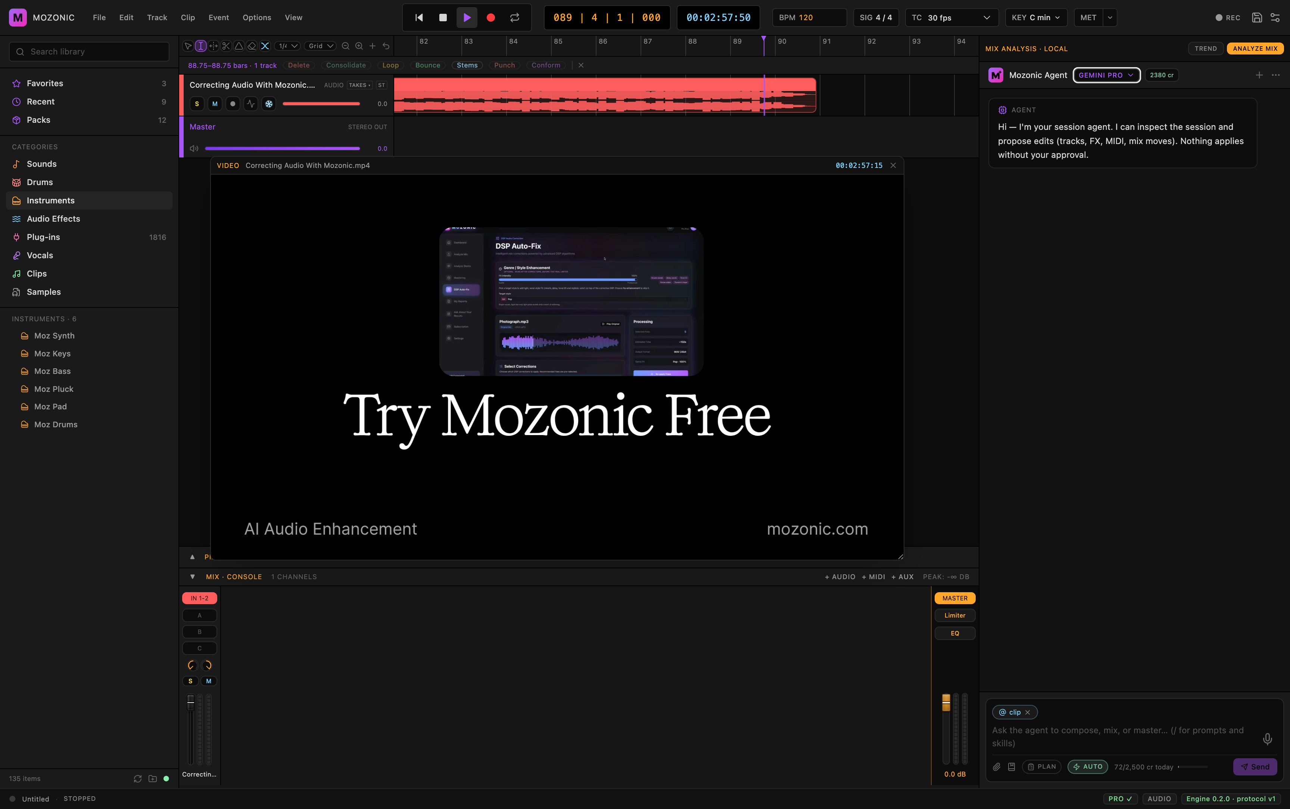Select the eraser tool
Image resolution: width=1290 pixels, height=809 pixels.
point(252,46)
